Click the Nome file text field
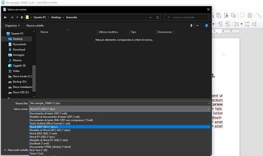This screenshot has height=156, width=263. (118, 103)
